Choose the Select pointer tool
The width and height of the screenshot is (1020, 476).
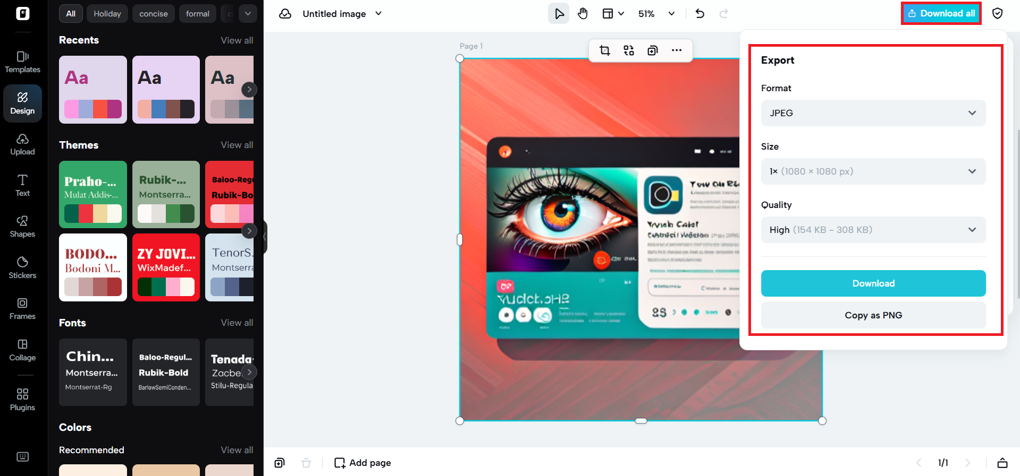[559, 14]
